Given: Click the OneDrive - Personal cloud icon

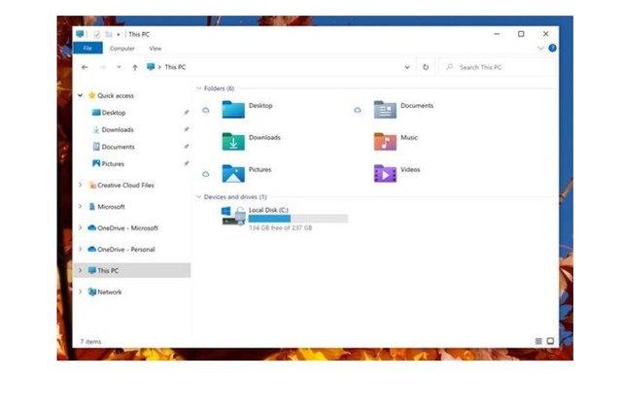Looking at the screenshot, I should click(92, 249).
